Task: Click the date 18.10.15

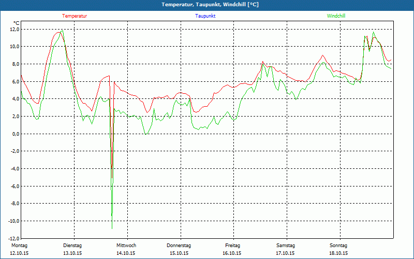Action: click(338, 253)
